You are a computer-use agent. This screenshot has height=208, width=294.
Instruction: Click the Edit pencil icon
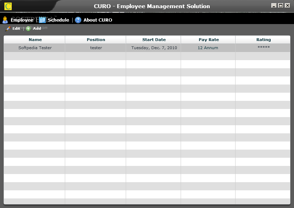tap(8, 28)
